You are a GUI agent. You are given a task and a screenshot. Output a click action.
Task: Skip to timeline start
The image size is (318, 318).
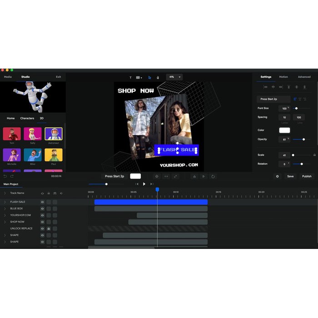[x=137, y=184]
